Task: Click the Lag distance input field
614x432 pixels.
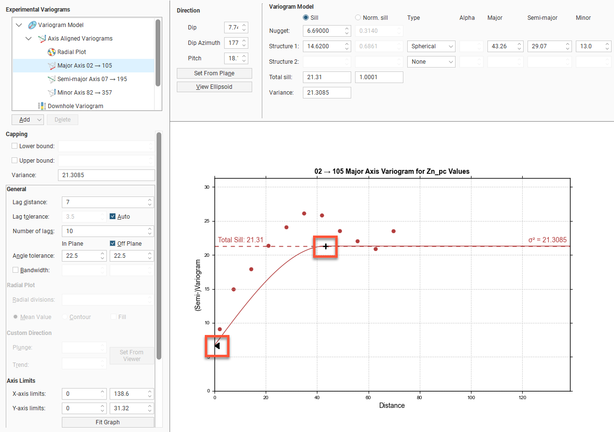Action: (x=104, y=202)
